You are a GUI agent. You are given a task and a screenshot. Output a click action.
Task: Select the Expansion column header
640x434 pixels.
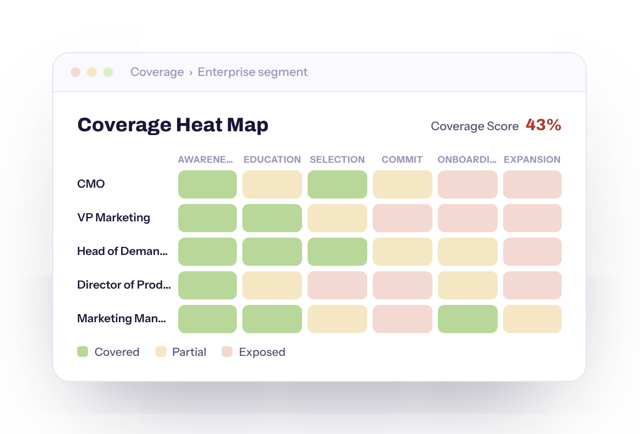532,159
